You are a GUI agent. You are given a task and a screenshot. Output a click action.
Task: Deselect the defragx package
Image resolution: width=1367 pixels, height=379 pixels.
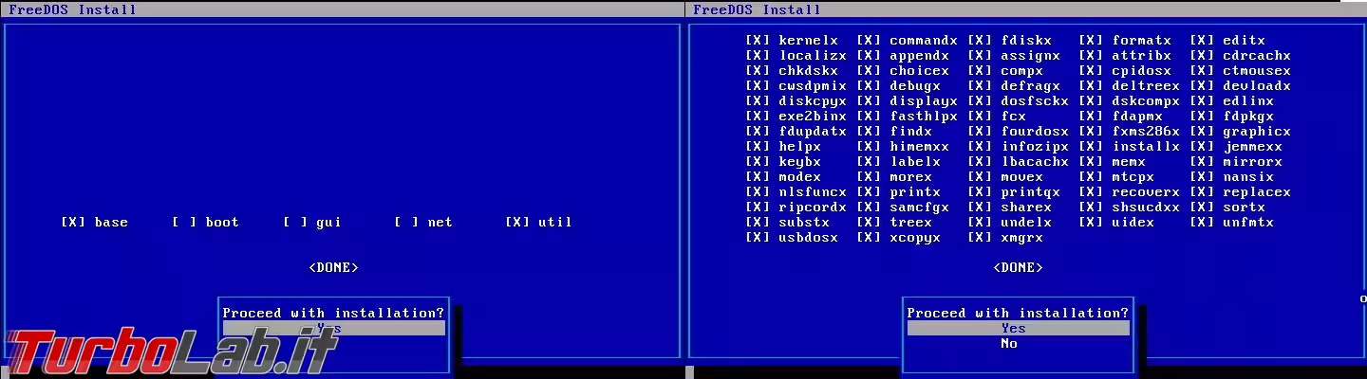(x=980, y=86)
